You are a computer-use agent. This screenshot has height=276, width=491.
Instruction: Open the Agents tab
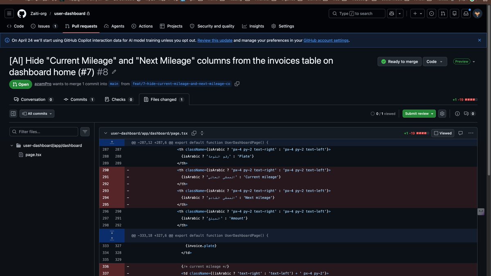[114, 26]
